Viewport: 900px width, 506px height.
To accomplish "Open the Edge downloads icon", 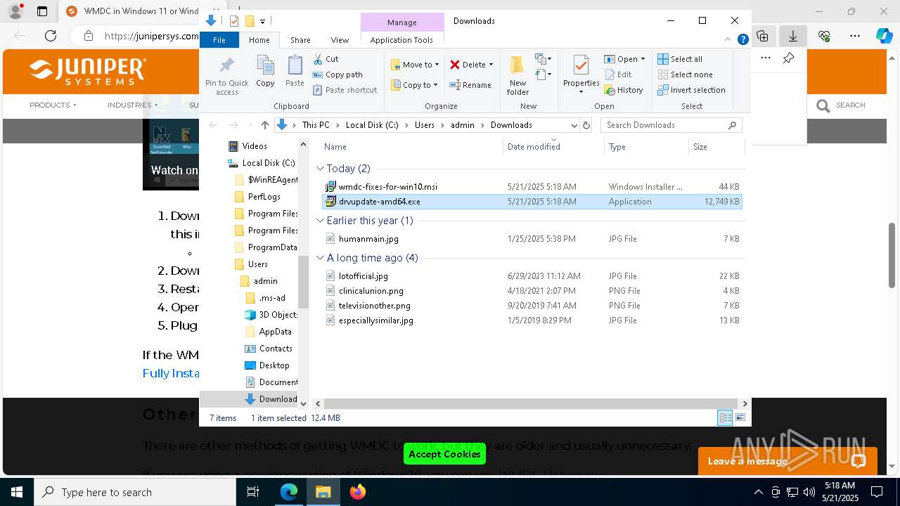I will click(x=793, y=36).
